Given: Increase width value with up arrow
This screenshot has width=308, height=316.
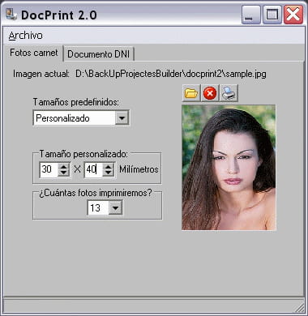Looking at the screenshot, I should click(63, 166).
